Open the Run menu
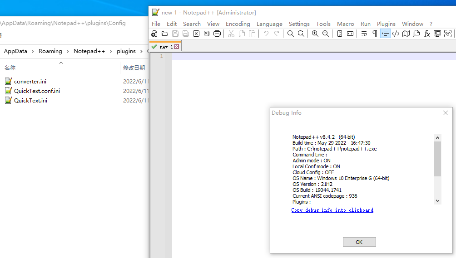Image resolution: width=456 pixels, height=258 pixels. pyautogui.click(x=366, y=24)
